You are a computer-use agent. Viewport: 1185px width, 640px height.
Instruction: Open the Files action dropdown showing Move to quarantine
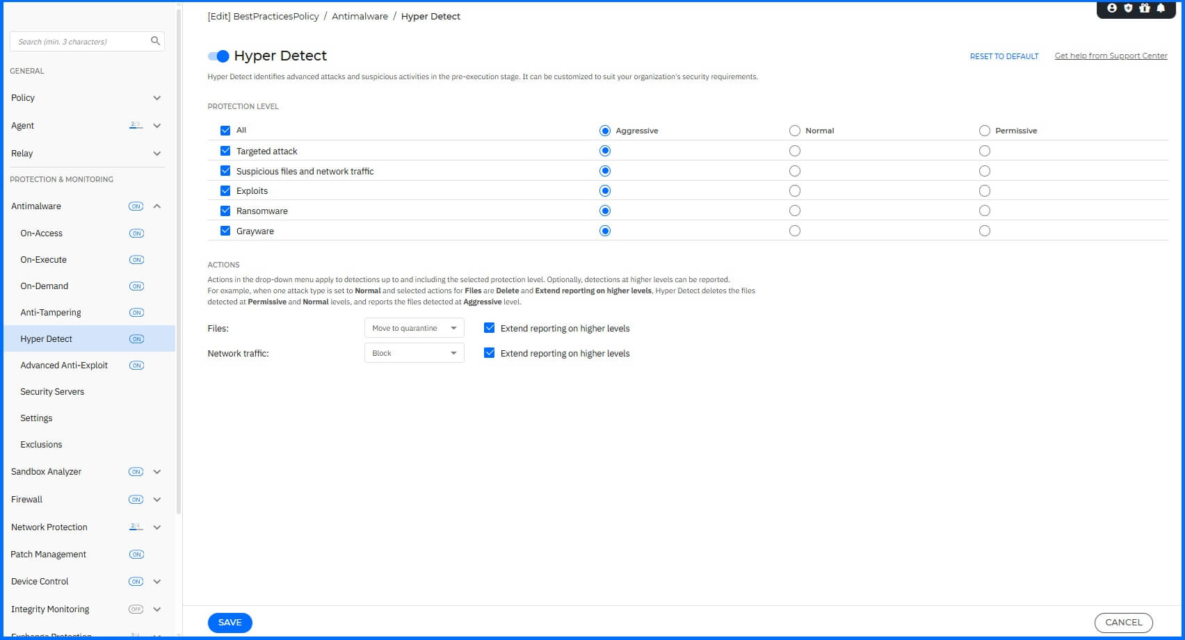(414, 327)
